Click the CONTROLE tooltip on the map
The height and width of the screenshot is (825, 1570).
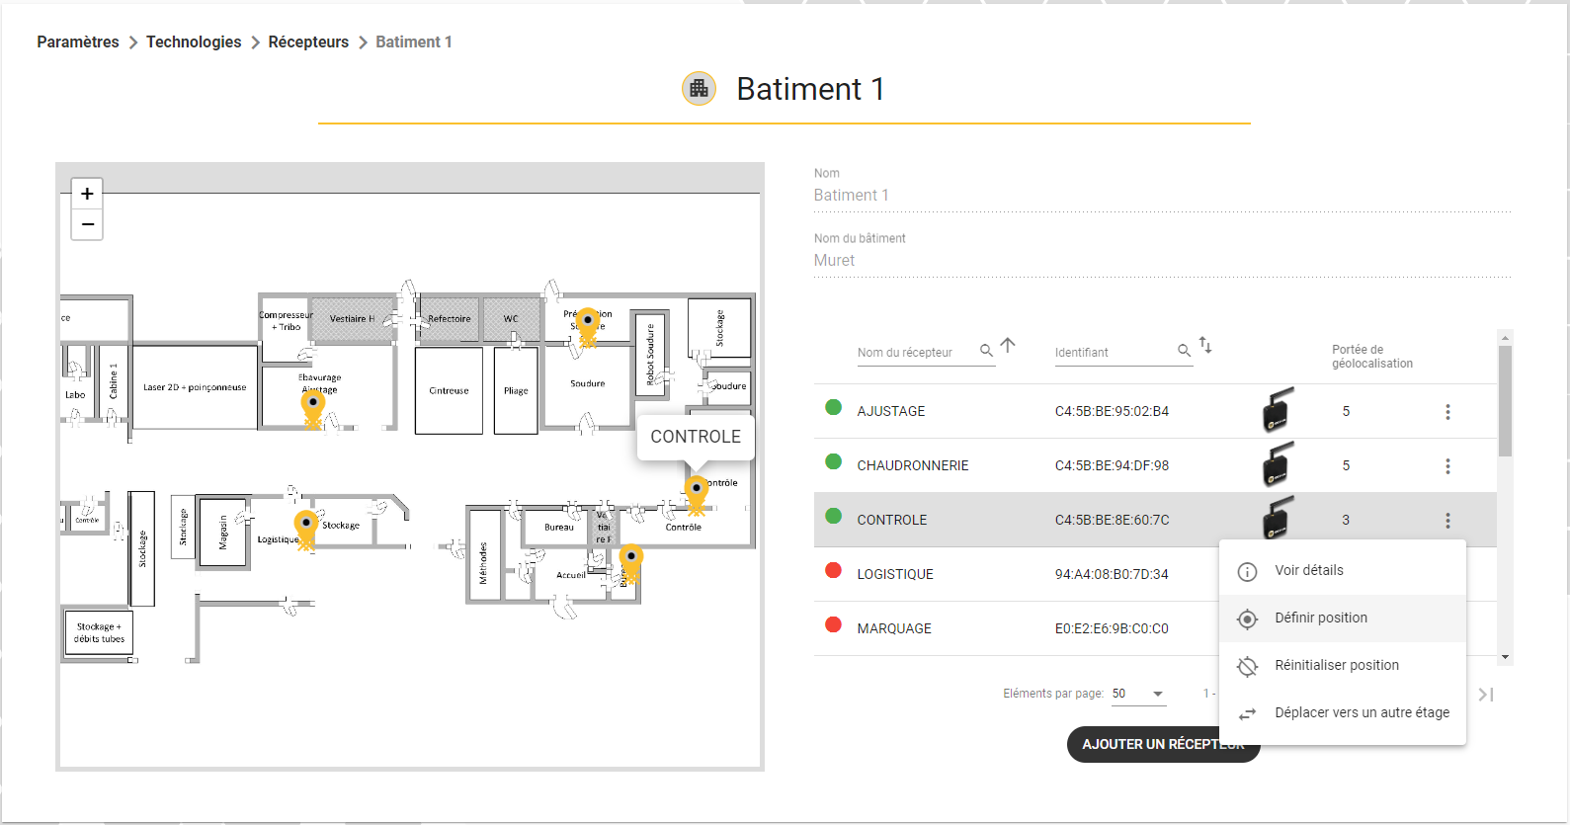[696, 437]
